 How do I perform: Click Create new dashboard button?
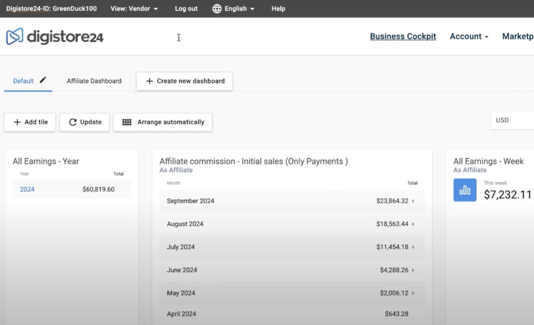point(185,81)
